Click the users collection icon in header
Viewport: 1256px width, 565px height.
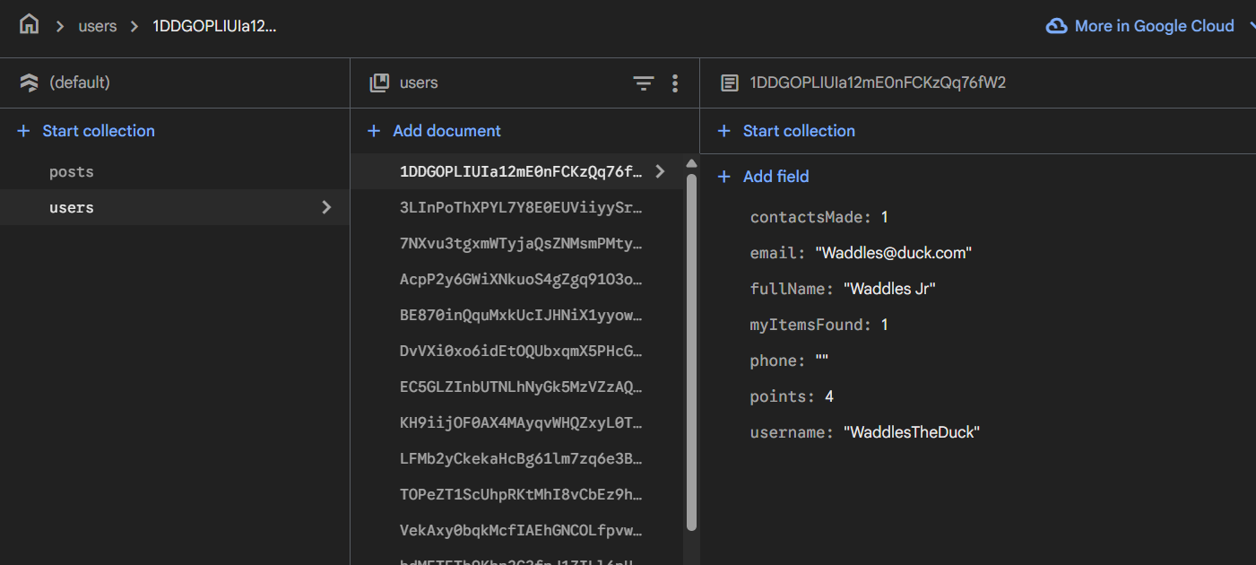379,83
